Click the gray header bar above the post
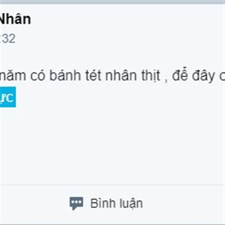Viewport: 225px width, 225px height. (112, 2)
